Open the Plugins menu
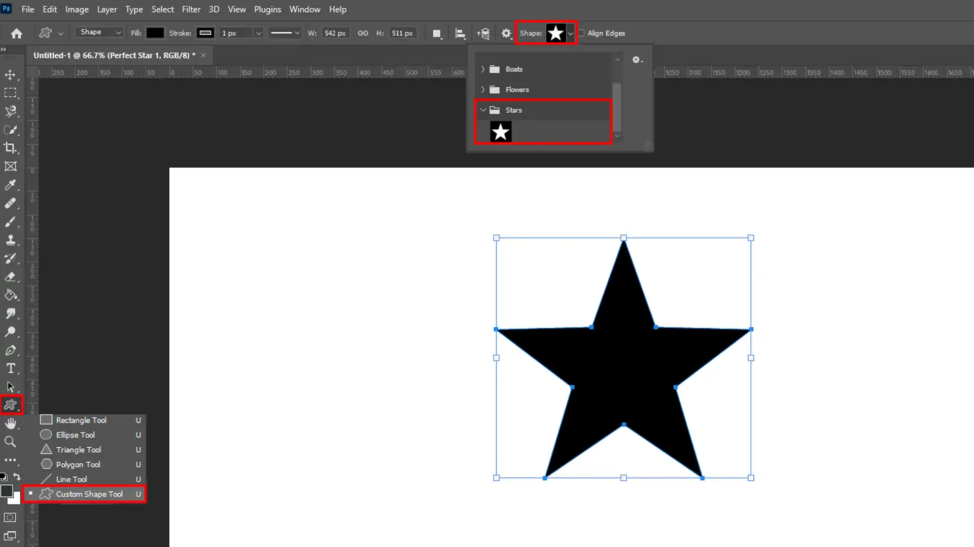This screenshot has height=547, width=974. (x=267, y=9)
